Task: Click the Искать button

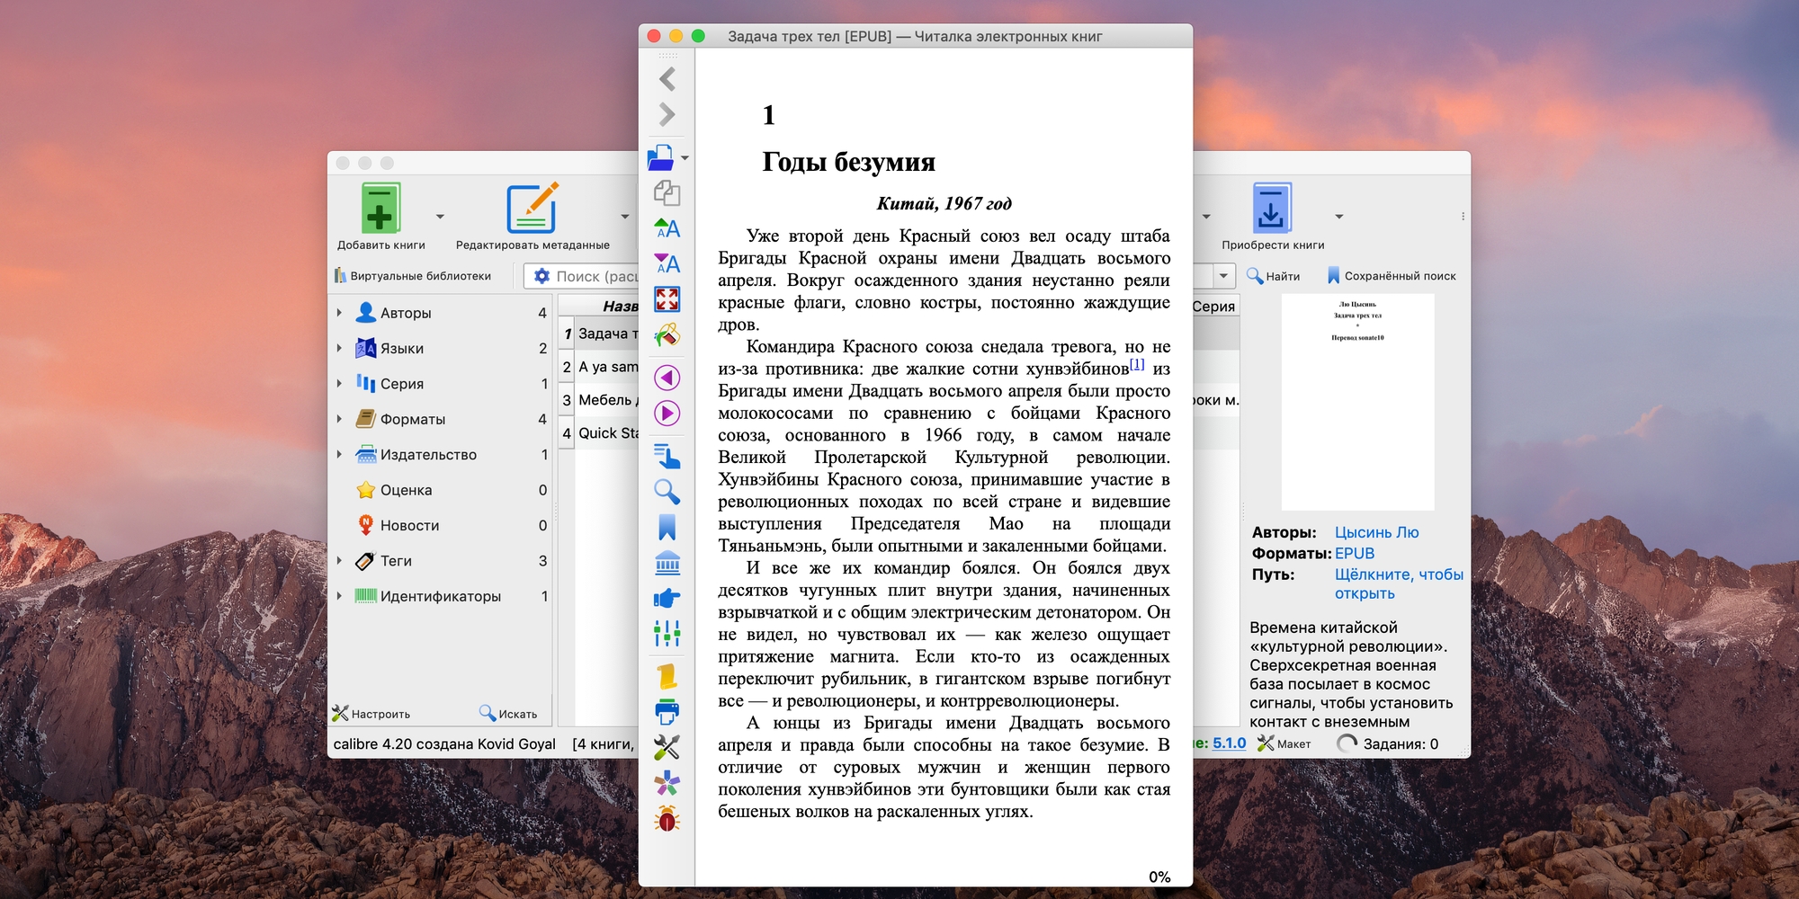Action: pos(508,714)
